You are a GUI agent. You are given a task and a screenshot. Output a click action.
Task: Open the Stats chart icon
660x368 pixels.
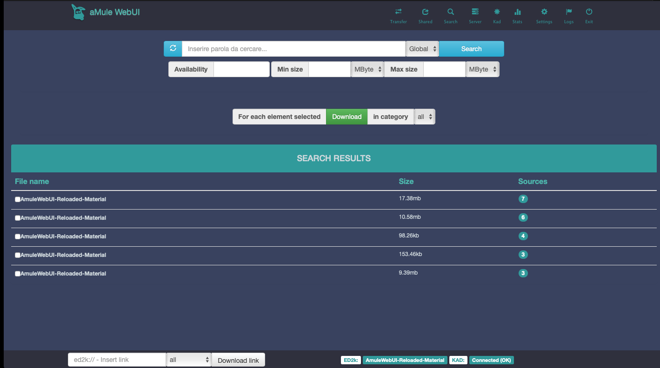point(517,12)
